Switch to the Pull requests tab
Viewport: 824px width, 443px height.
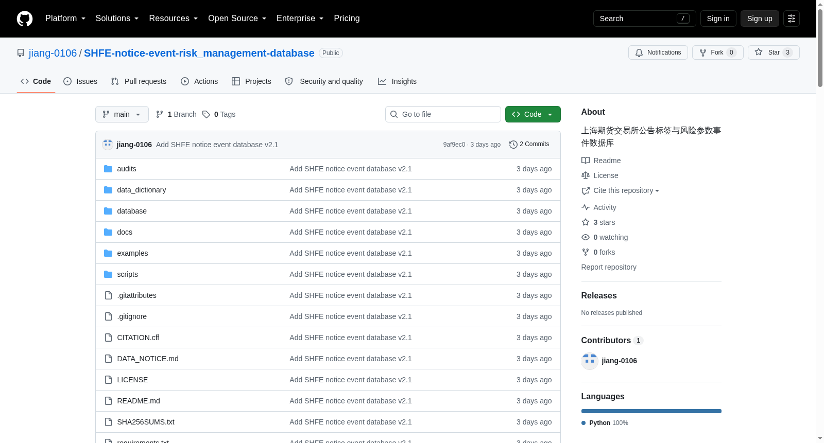139,81
